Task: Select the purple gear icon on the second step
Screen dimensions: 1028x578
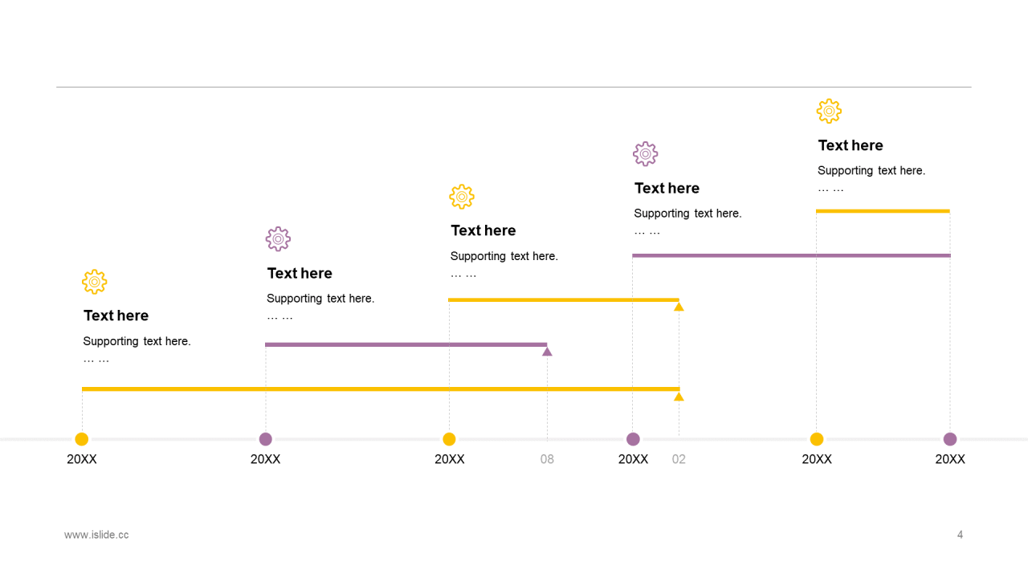Action: (278, 239)
